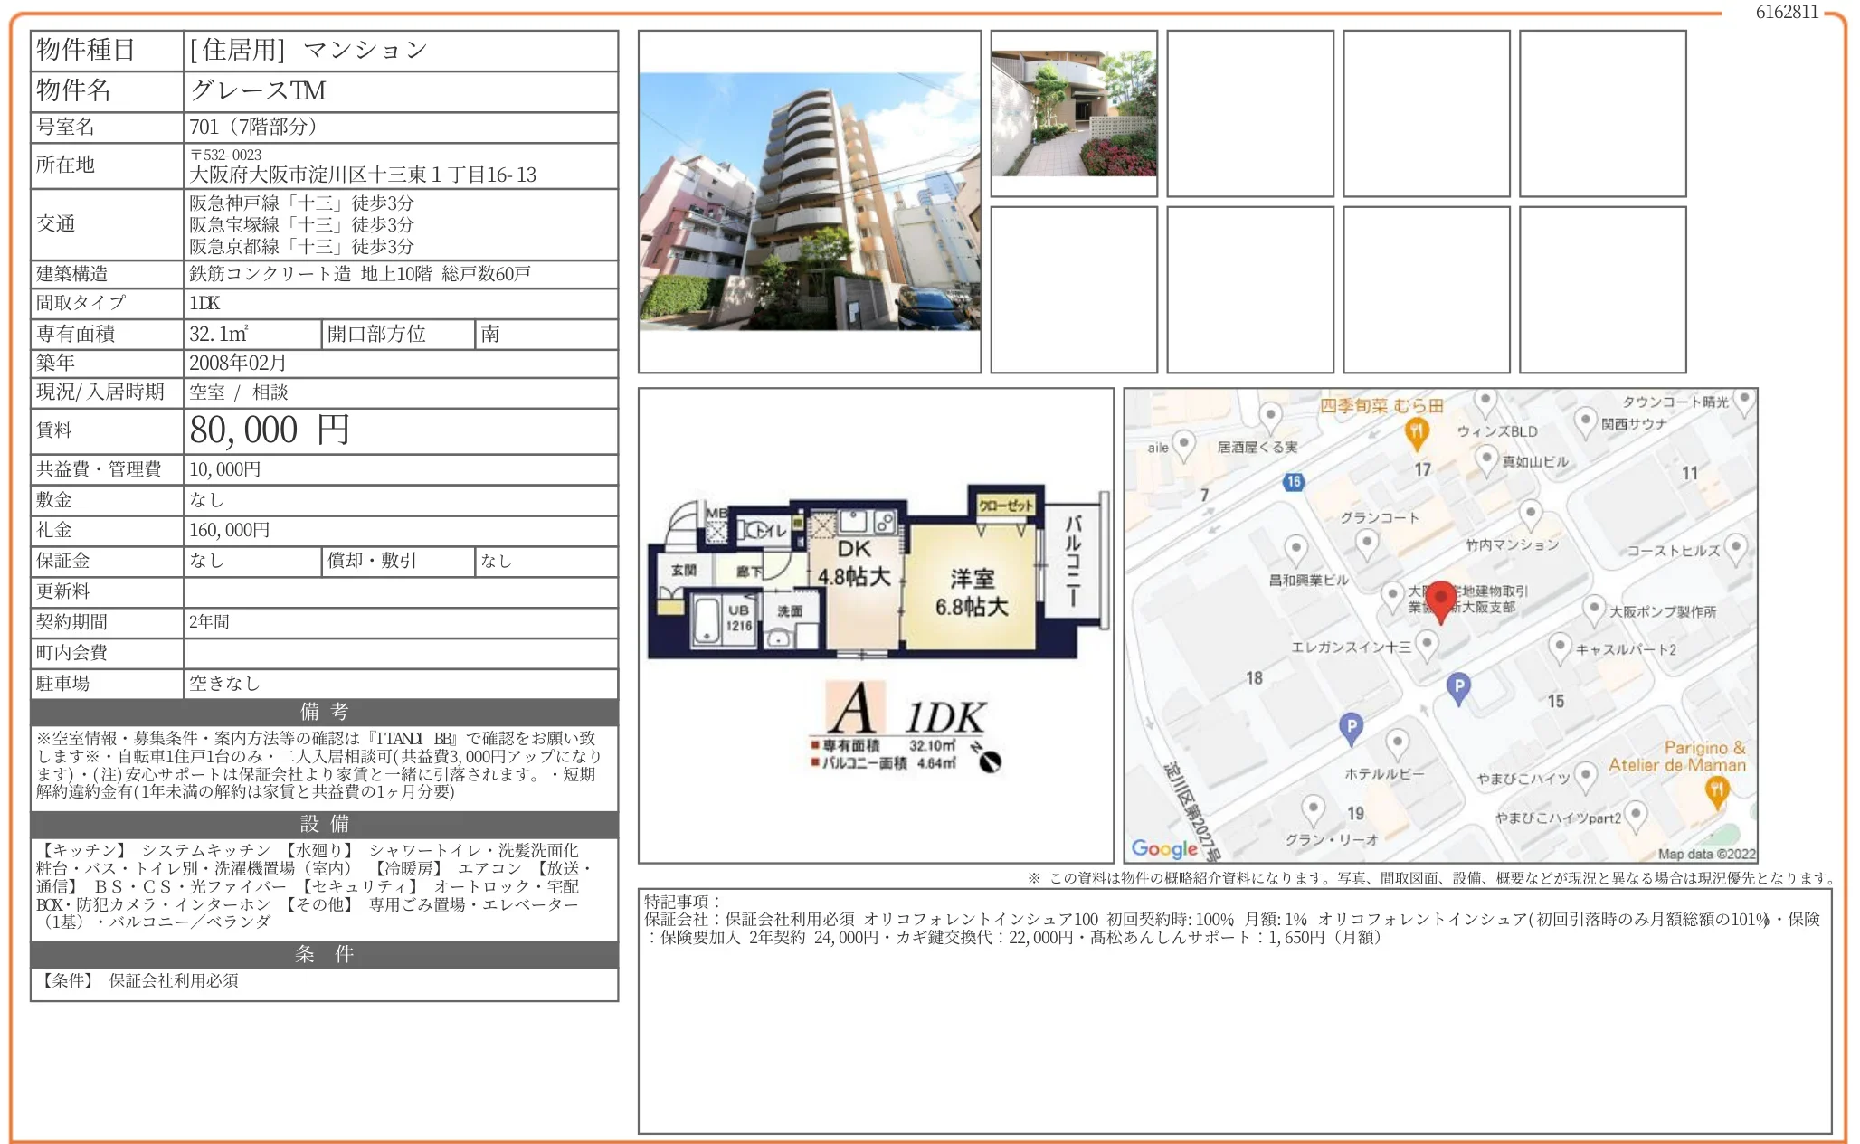
Task: Click the Google logo on map
Action: click(1164, 848)
